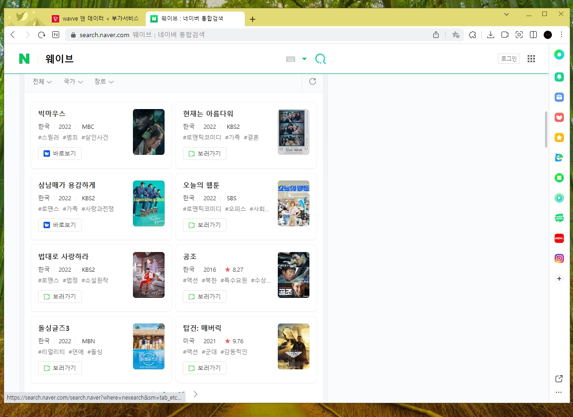Screen dimensions: 573x417
Task: Open the blue briefcase sidebar icon
Action: 559,97
